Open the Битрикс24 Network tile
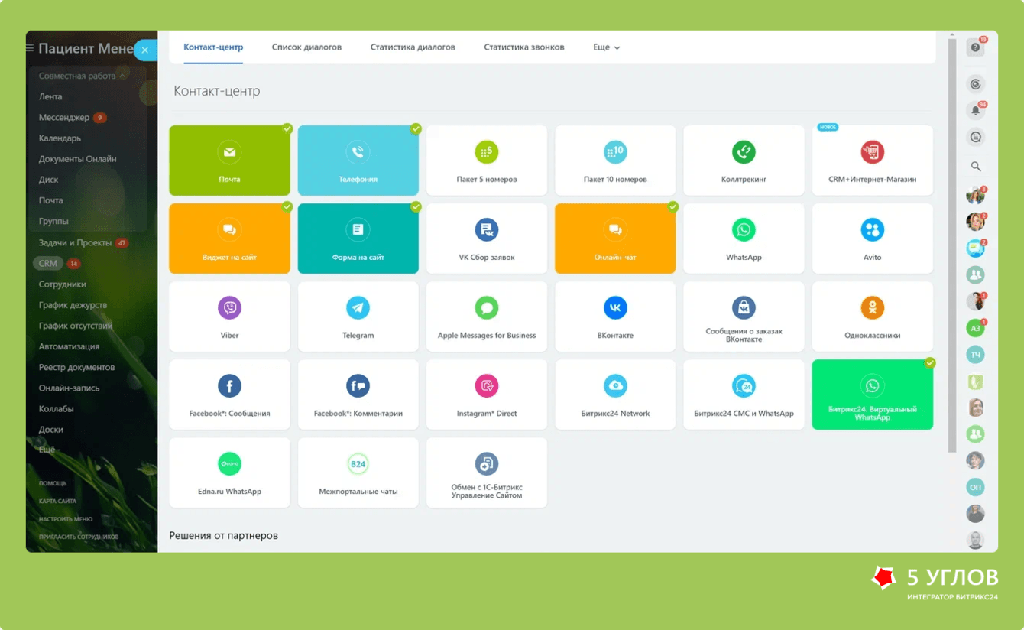The width and height of the screenshot is (1024, 630). coord(615,395)
